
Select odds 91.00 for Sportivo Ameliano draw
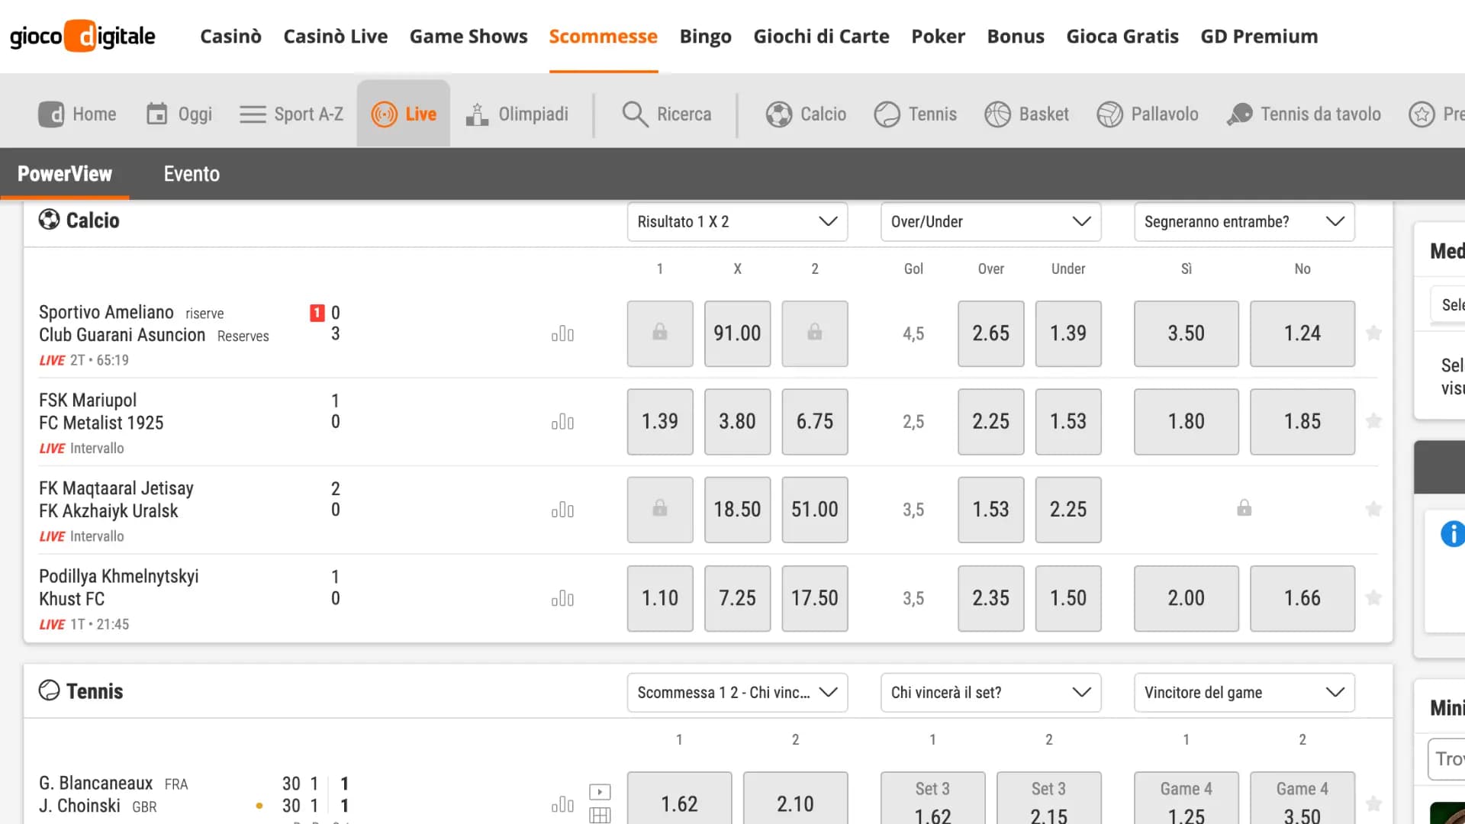(x=736, y=333)
